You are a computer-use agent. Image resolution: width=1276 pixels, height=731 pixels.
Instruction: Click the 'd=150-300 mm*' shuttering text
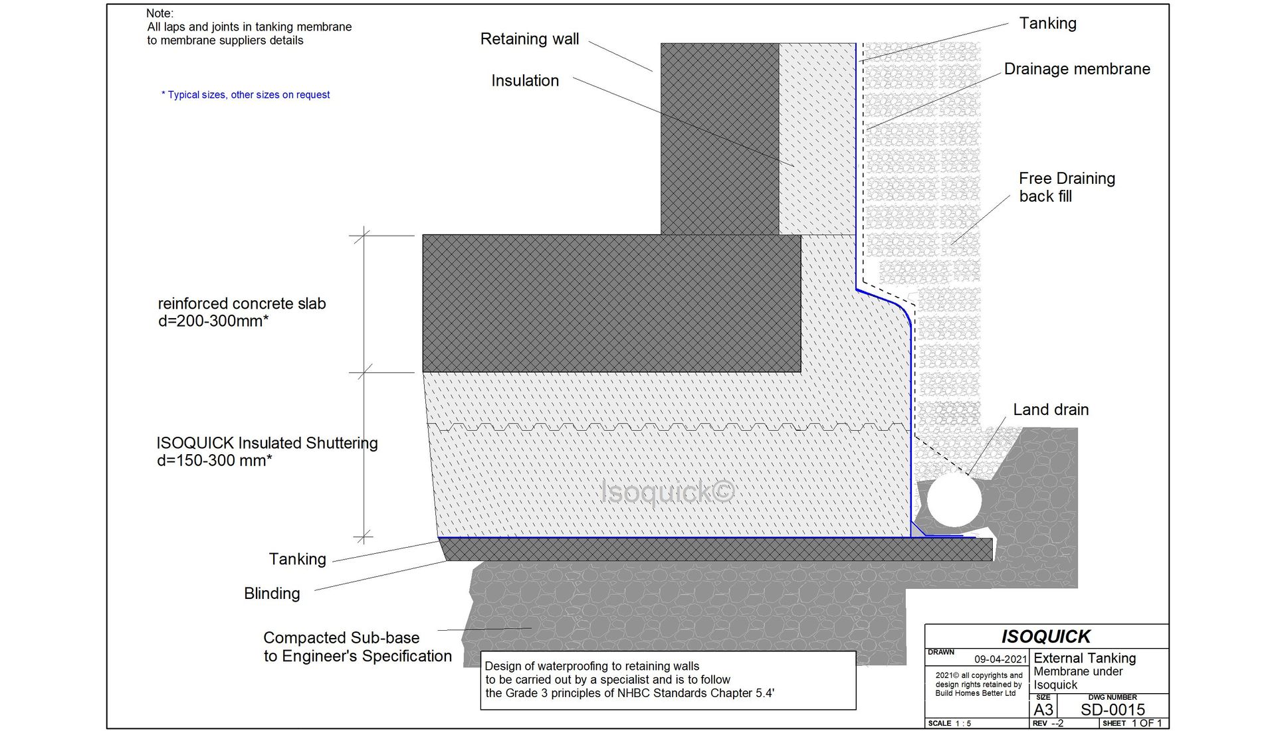coord(215,461)
